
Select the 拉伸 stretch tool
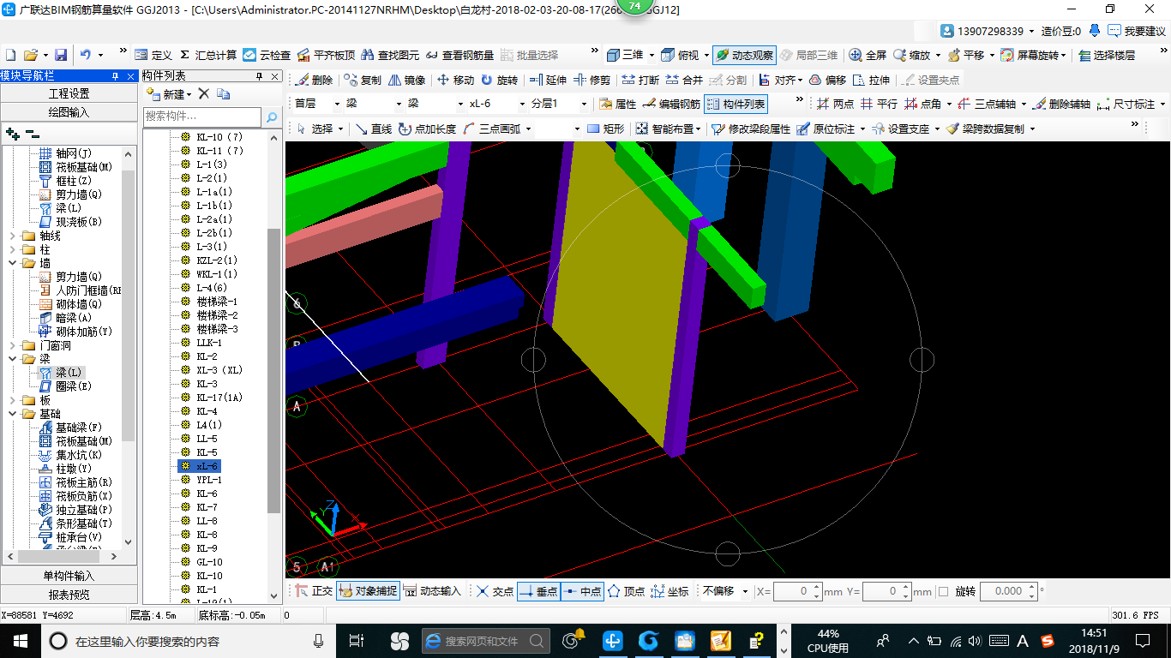(871, 80)
